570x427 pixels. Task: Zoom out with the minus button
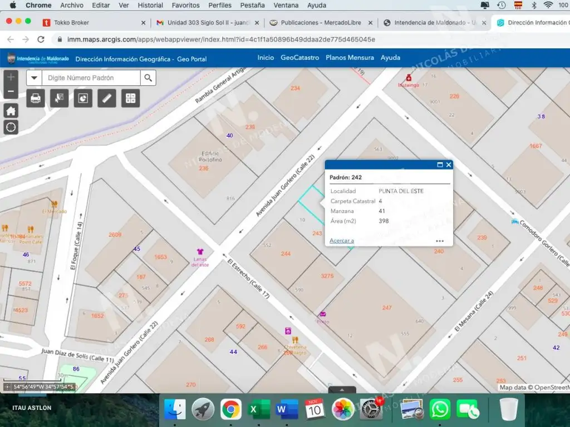[11, 91]
